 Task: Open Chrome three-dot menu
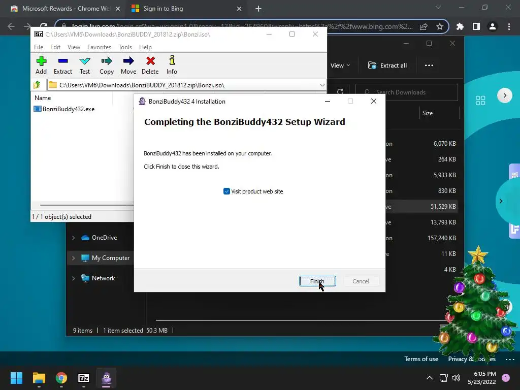[509, 26]
